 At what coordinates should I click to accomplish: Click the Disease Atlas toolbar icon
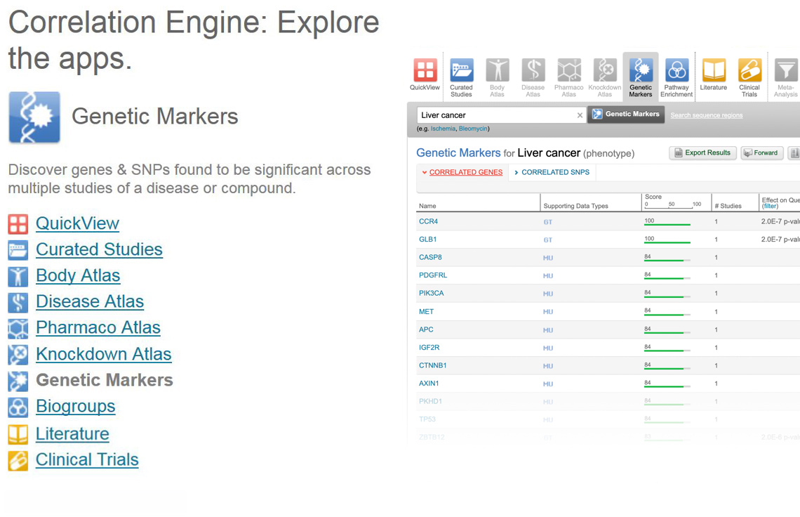point(533,71)
